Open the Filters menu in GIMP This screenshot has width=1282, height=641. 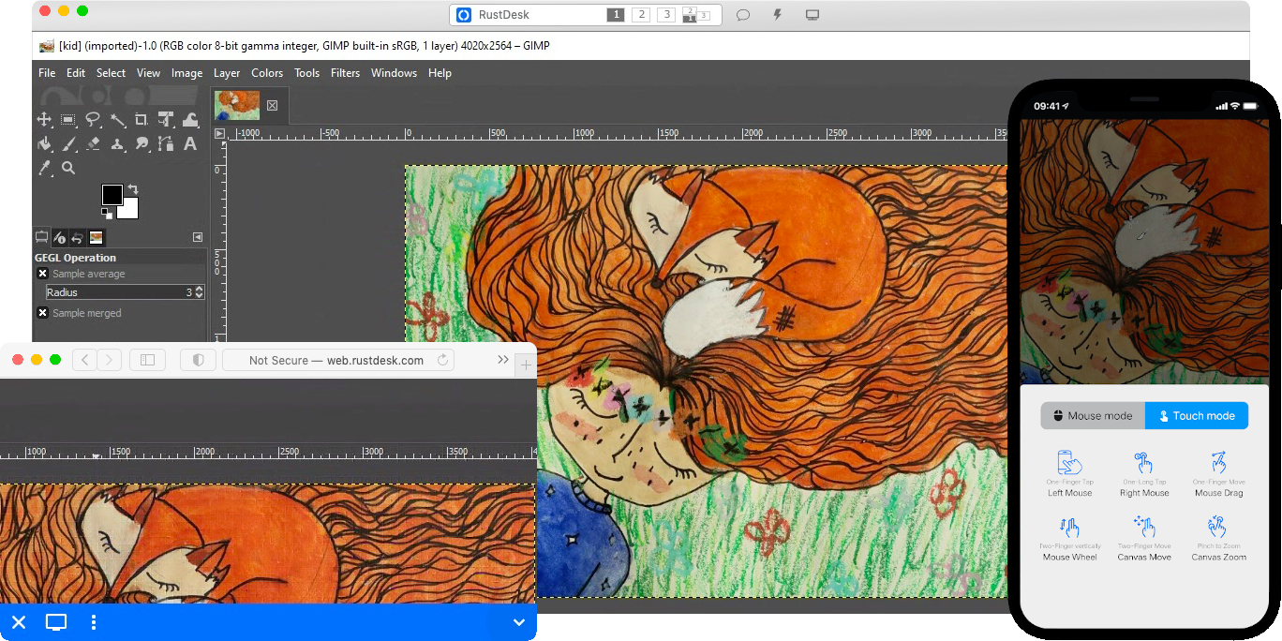[x=345, y=72]
